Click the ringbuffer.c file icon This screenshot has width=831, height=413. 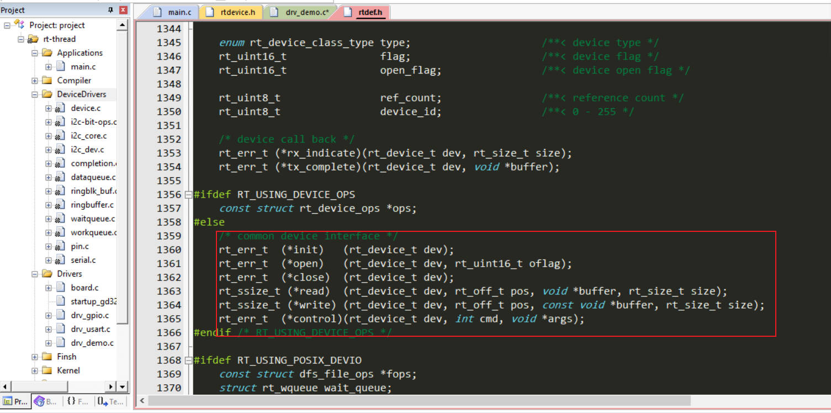coord(60,205)
